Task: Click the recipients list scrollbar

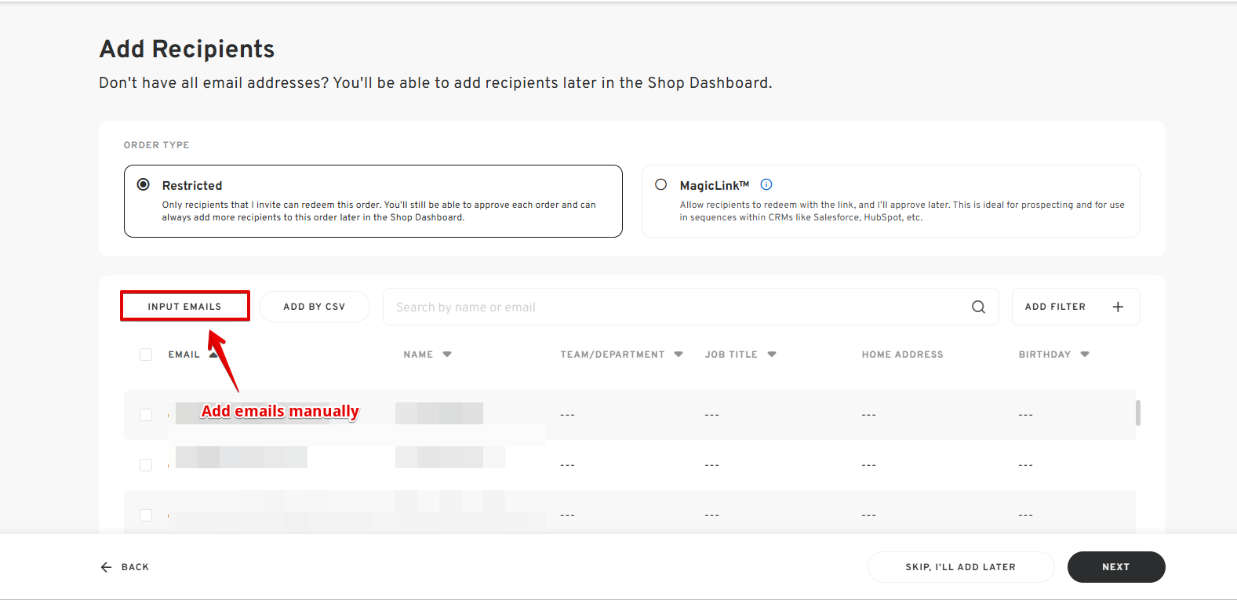Action: pos(1137,413)
